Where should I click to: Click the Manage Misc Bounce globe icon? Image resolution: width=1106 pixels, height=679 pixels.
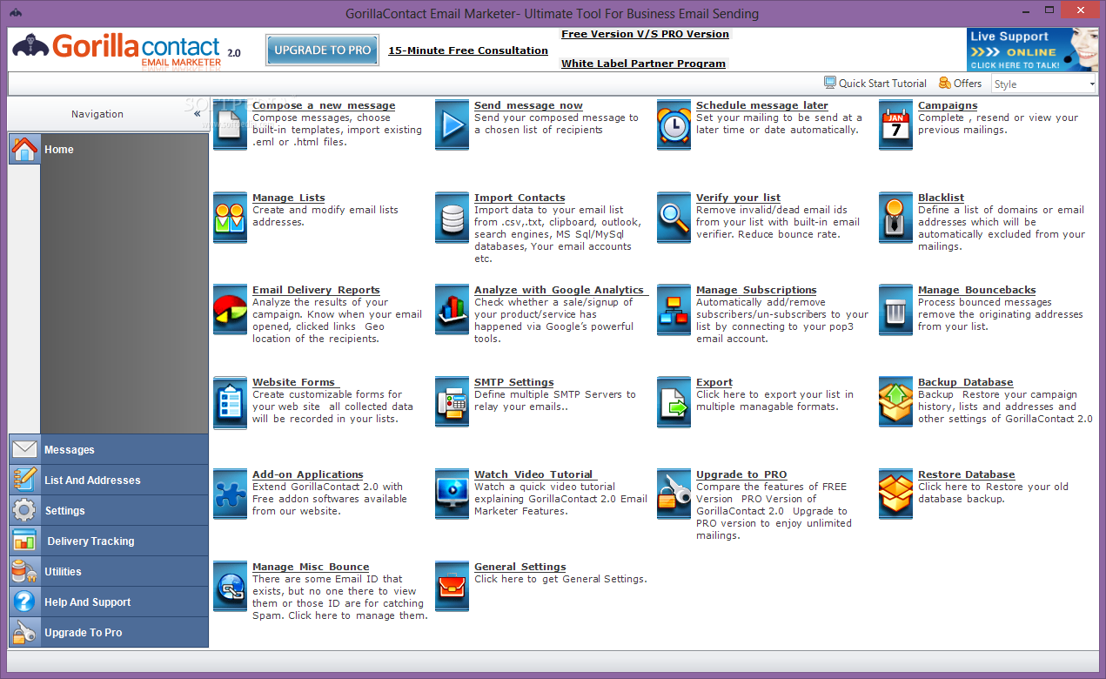tap(231, 587)
